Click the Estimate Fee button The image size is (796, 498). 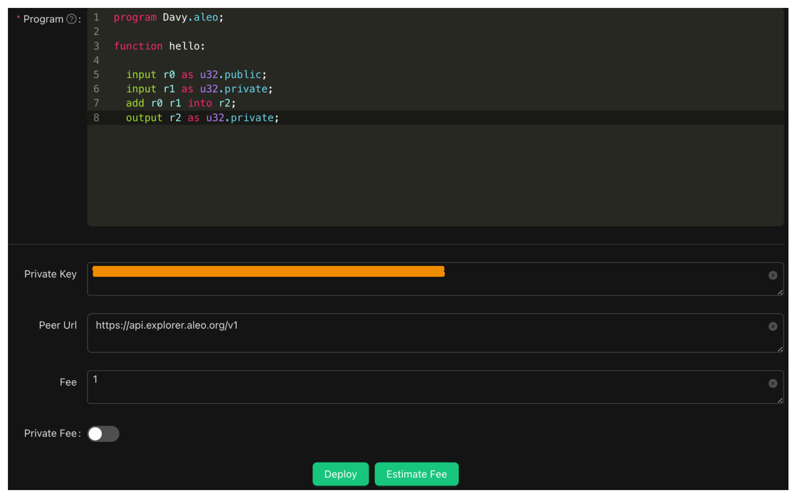tap(416, 474)
